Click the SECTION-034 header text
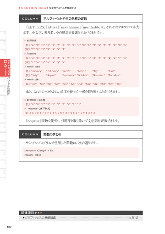Screen dimensions: 165x234 click(33, 8)
